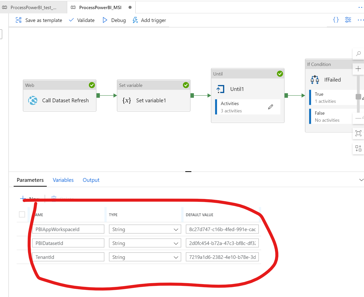Click the Web activity globe icon
364x297 pixels.
pos(33,101)
